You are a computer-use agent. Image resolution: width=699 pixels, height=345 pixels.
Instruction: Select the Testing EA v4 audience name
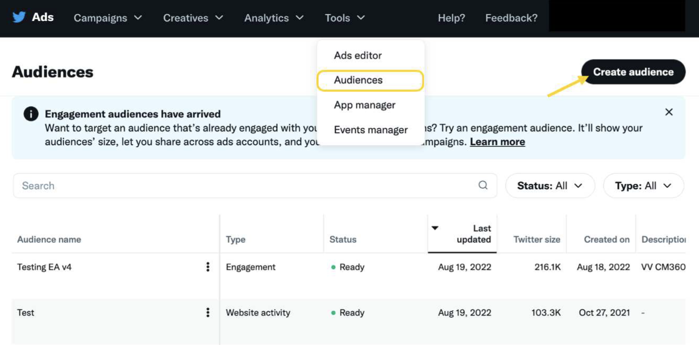coord(44,267)
